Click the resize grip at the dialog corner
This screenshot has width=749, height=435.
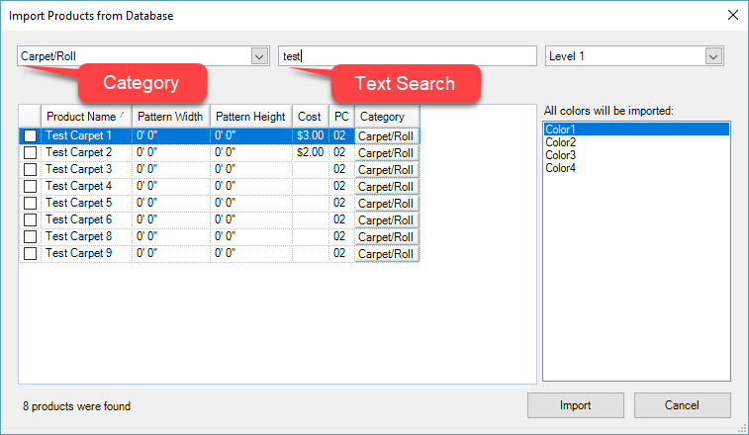[x=742, y=428]
